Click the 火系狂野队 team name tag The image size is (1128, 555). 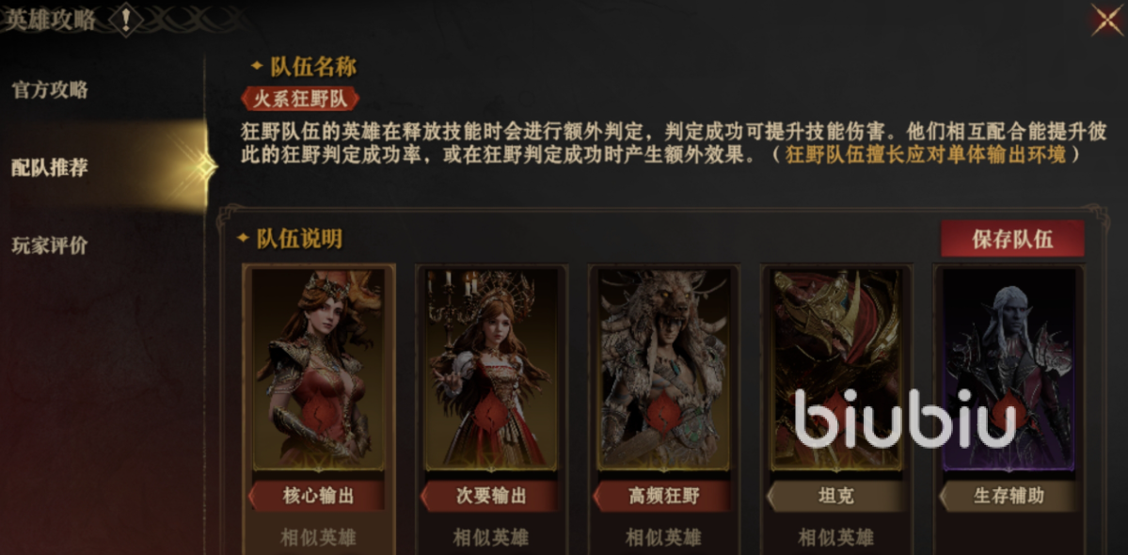[301, 99]
